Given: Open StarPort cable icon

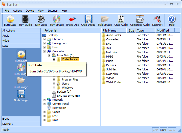Looking at the screenshot, I should (x=157, y=19).
